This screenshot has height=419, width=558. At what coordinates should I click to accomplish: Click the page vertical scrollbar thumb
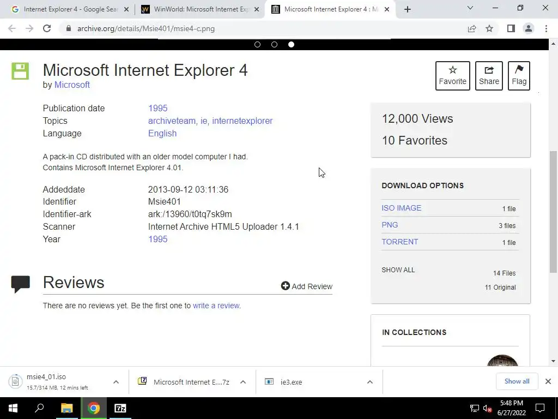click(553, 212)
